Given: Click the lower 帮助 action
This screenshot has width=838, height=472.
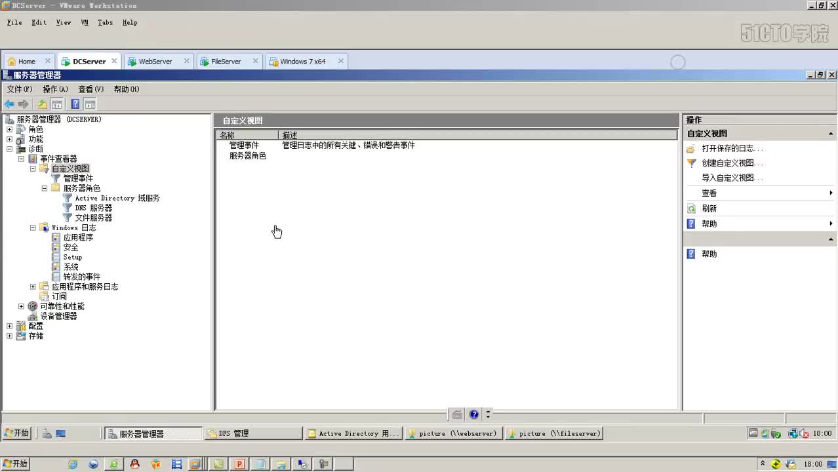Looking at the screenshot, I should 709,254.
